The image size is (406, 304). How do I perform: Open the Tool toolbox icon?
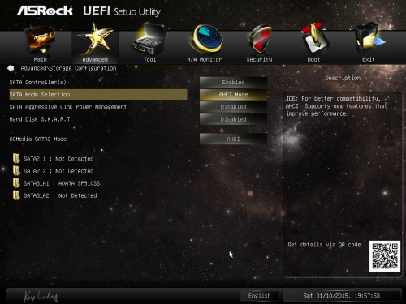149,39
